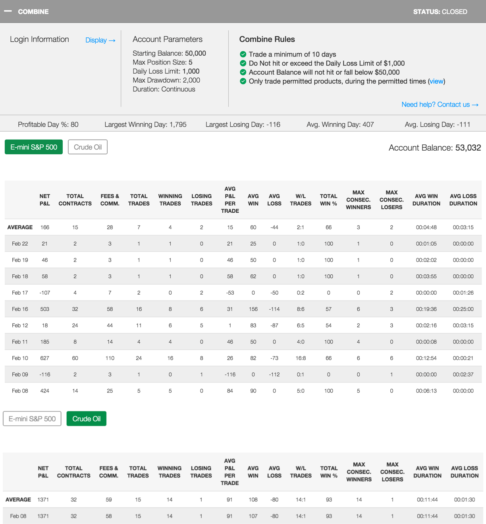Select the lower E-mini S&P 500 tab
The height and width of the screenshot is (524, 486).
(32, 419)
